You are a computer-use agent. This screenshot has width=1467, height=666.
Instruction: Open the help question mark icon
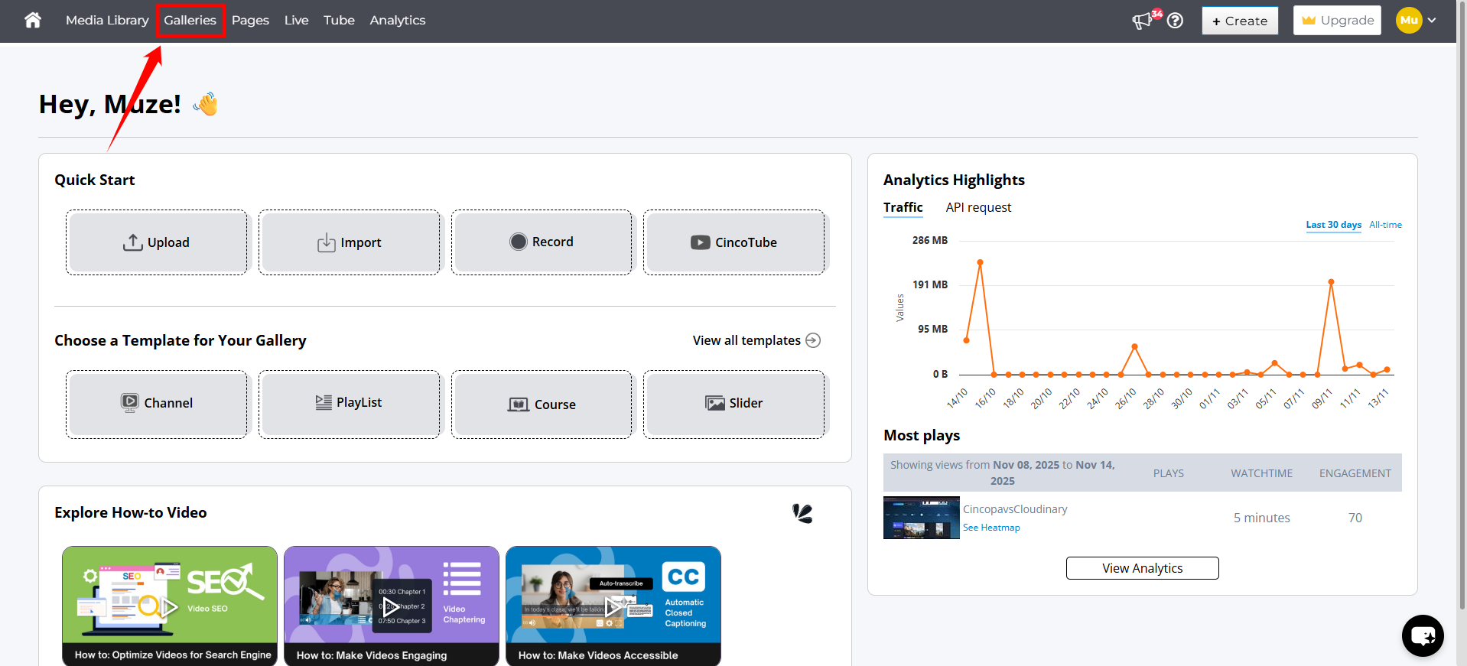1176,21
